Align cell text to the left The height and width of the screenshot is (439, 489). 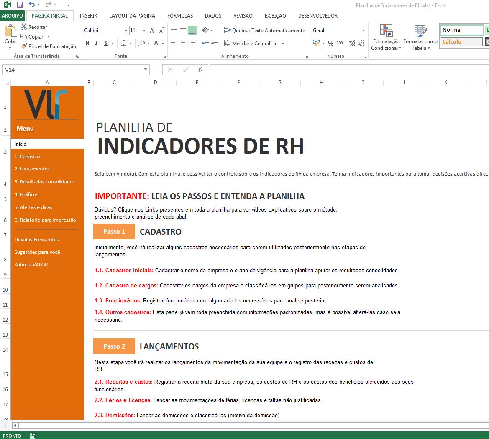[174, 43]
